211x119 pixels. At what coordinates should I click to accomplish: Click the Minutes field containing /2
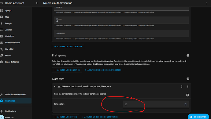[121, 20]
